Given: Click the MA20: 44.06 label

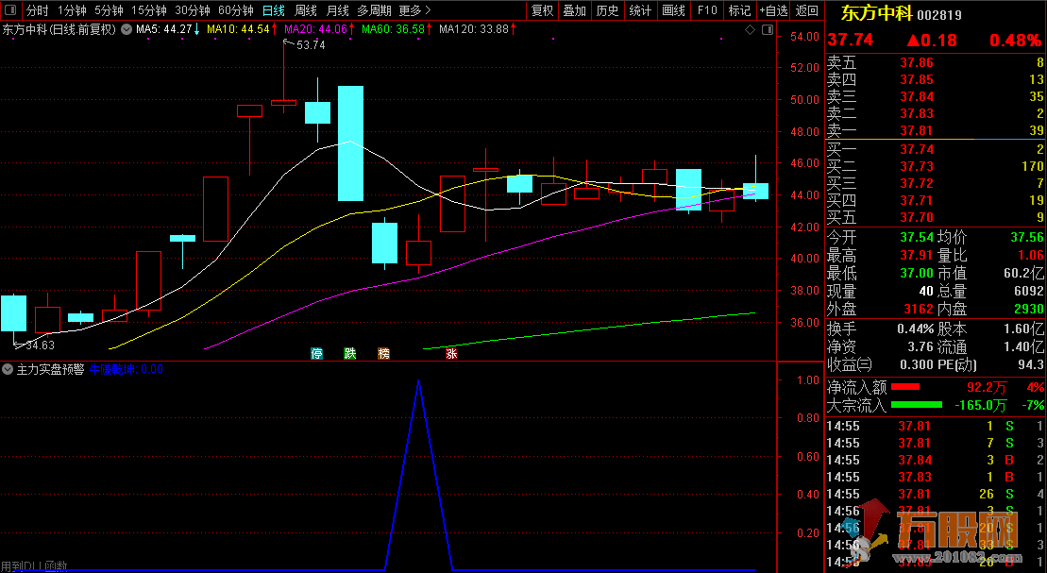Looking at the screenshot, I should click(315, 29).
